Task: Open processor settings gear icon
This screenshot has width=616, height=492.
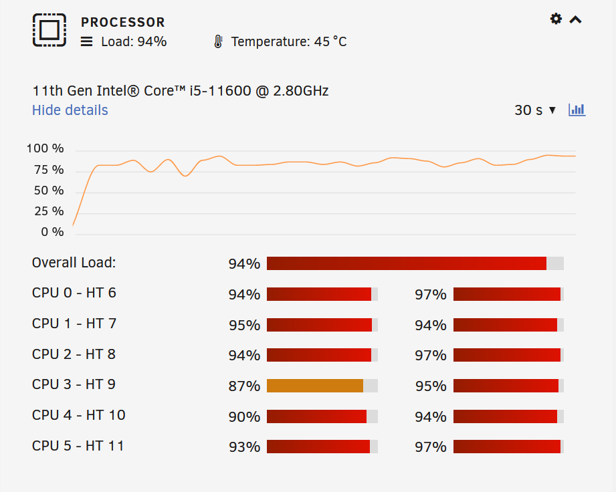Action: point(556,19)
